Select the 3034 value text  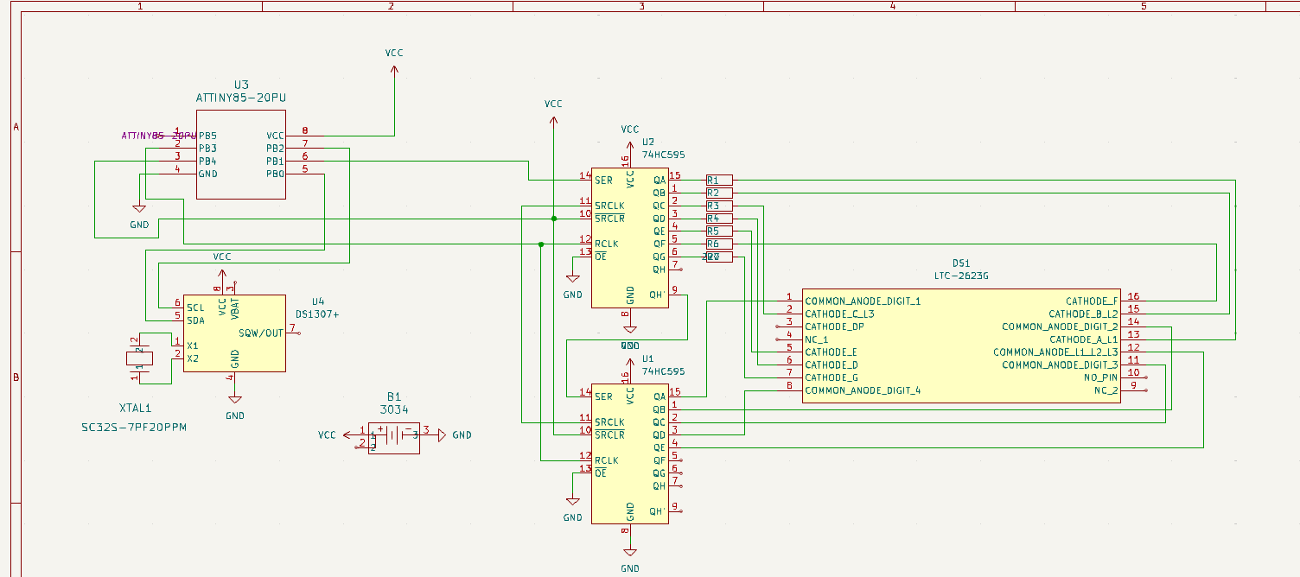[x=394, y=409]
